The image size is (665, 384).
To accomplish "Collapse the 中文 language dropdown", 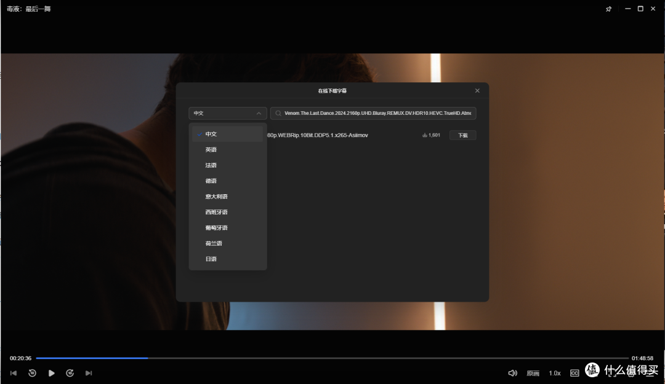I will tap(228, 113).
